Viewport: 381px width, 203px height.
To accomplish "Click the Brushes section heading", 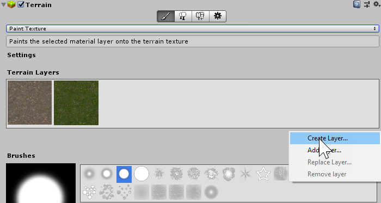I will click(x=21, y=156).
